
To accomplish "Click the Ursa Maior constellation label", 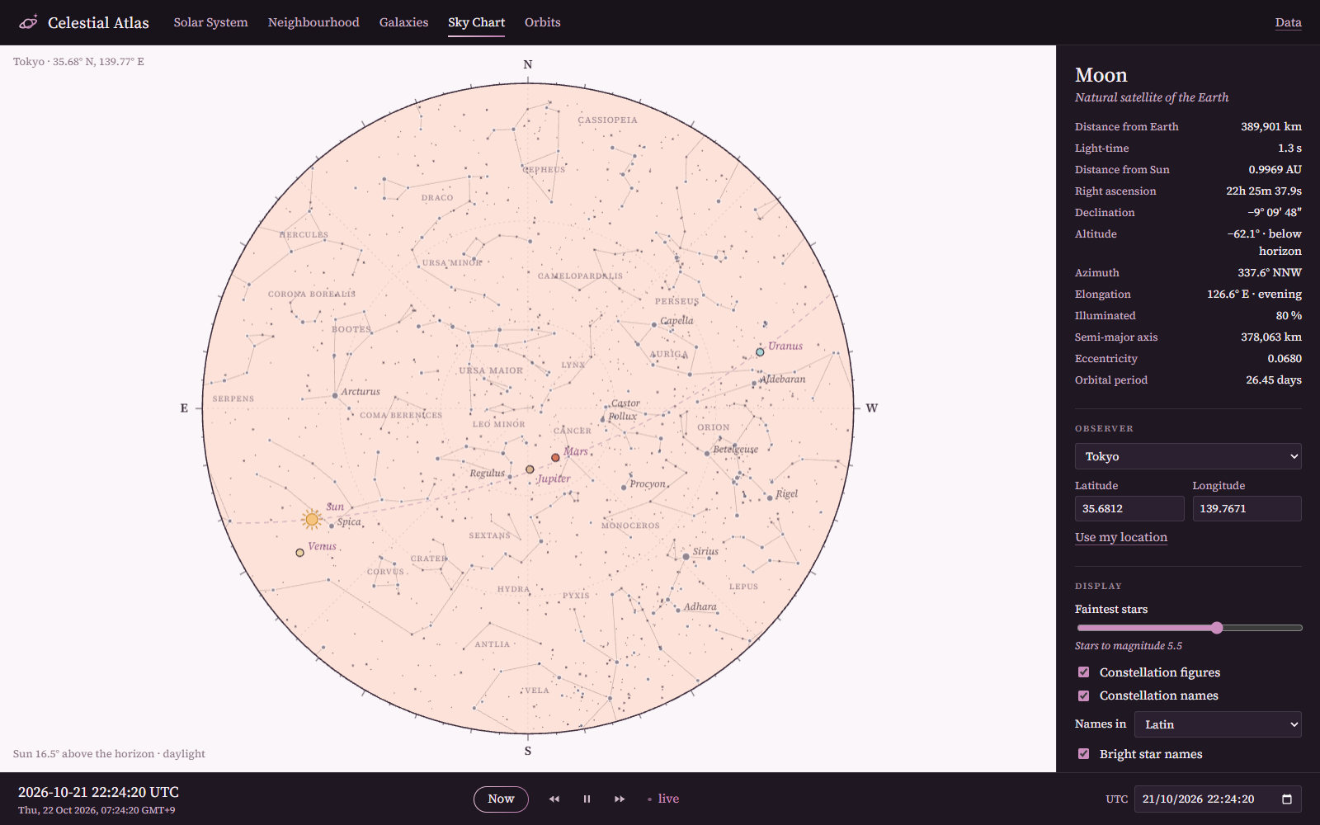I will click(491, 370).
